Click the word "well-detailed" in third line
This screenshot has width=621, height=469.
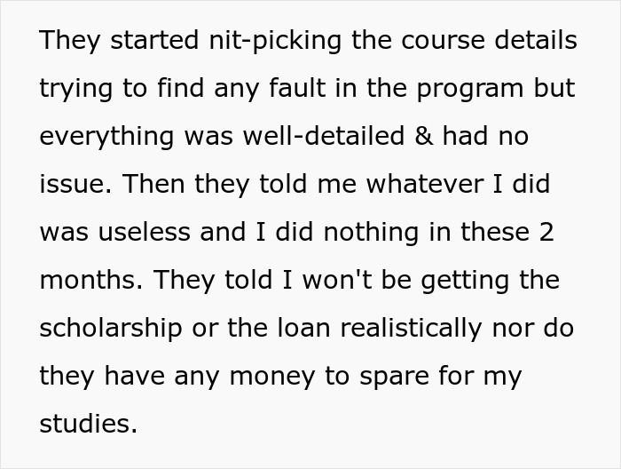tap(324, 135)
